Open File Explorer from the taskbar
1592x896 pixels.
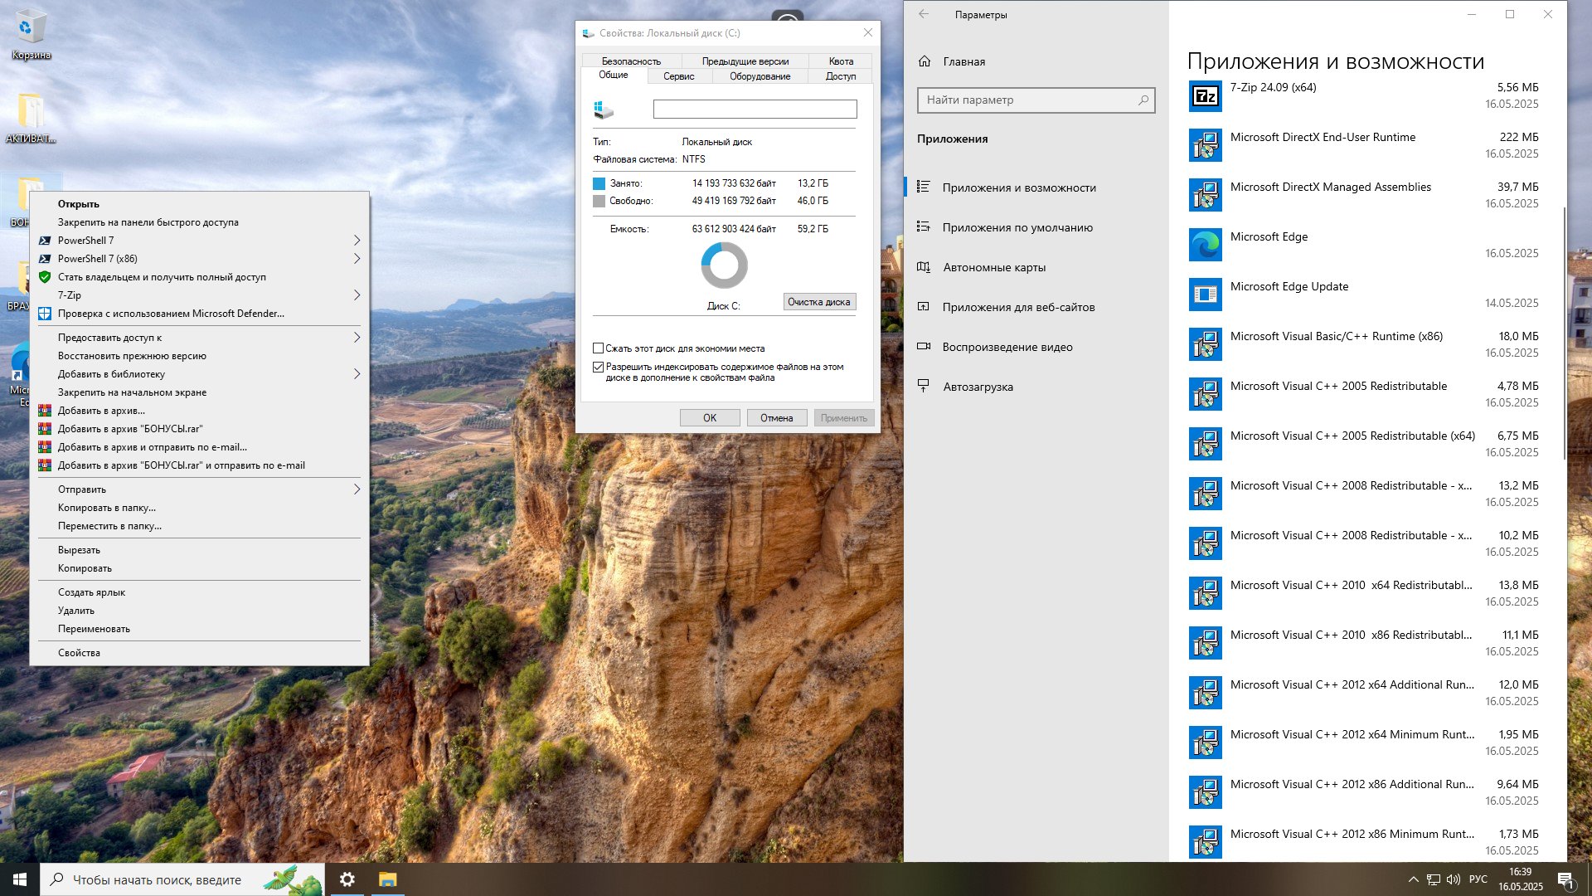click(x=387, y=879)
